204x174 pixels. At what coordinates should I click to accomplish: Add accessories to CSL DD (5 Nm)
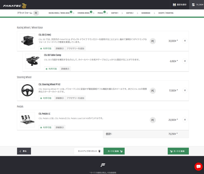(75, 49)
